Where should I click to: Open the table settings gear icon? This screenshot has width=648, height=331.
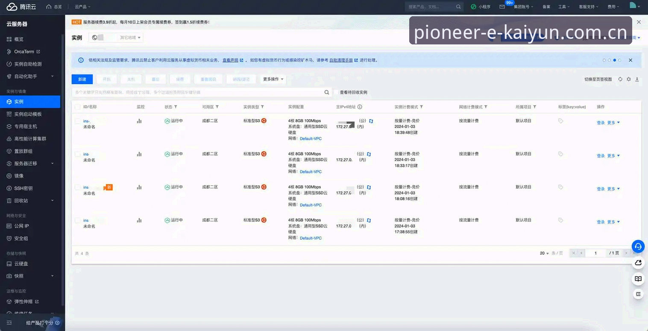click(629, 79)
